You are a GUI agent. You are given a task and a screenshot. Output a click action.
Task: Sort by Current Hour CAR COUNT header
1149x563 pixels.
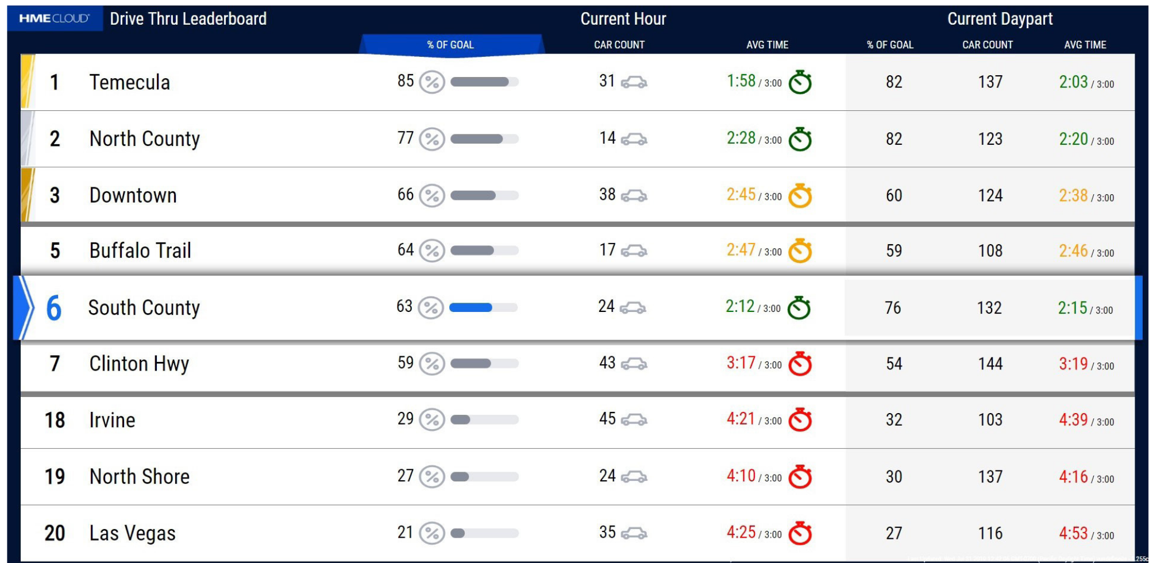click(x=619, y=45)
